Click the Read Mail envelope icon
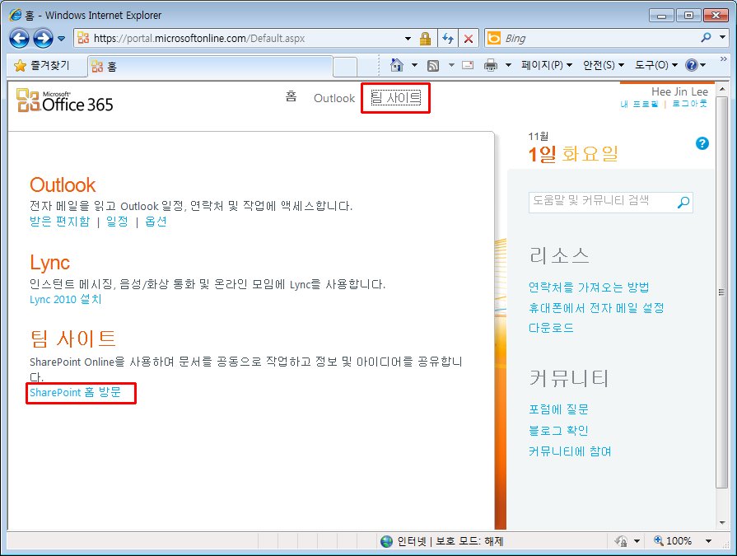 coord(468,65)
